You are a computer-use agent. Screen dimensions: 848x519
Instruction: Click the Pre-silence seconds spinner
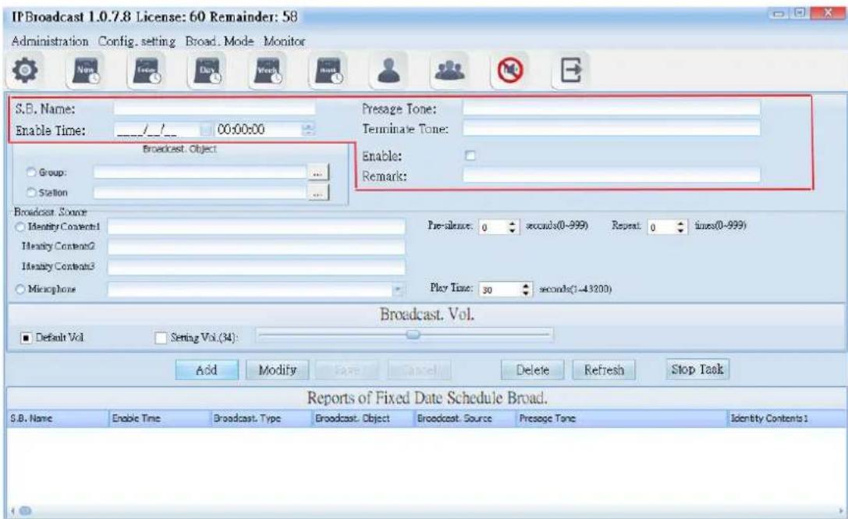click(512, 227)
